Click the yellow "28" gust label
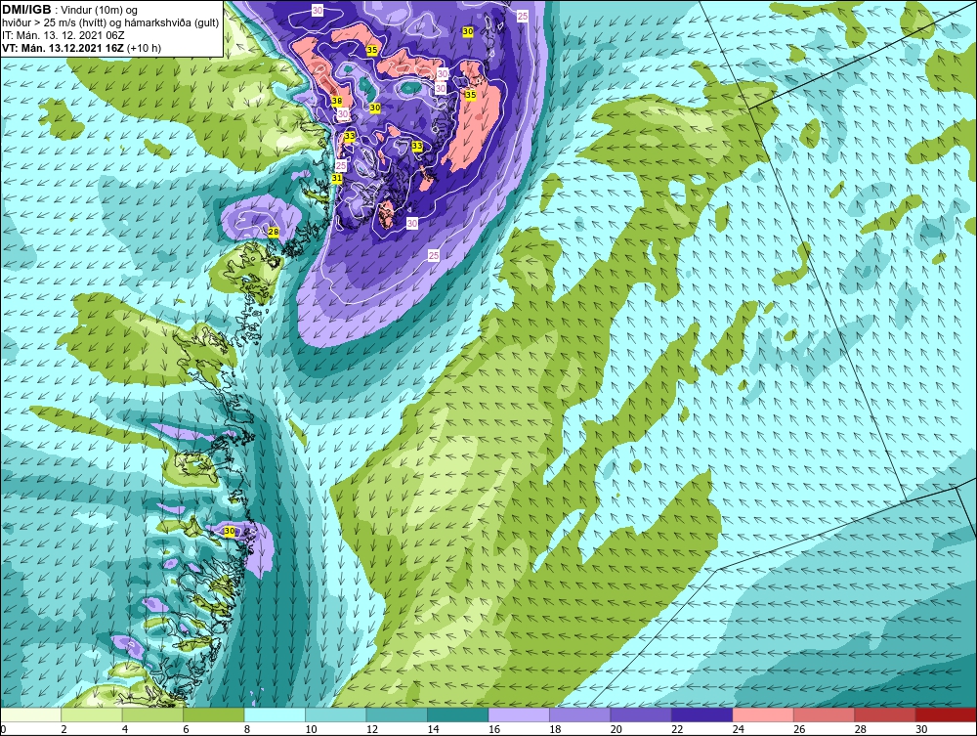This screenshot has width=977, height=736. [273, 232]
